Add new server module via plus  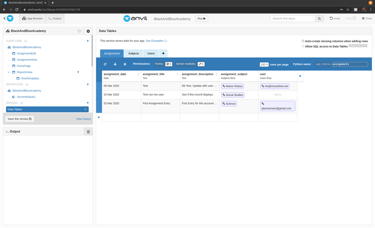(87, 84)
